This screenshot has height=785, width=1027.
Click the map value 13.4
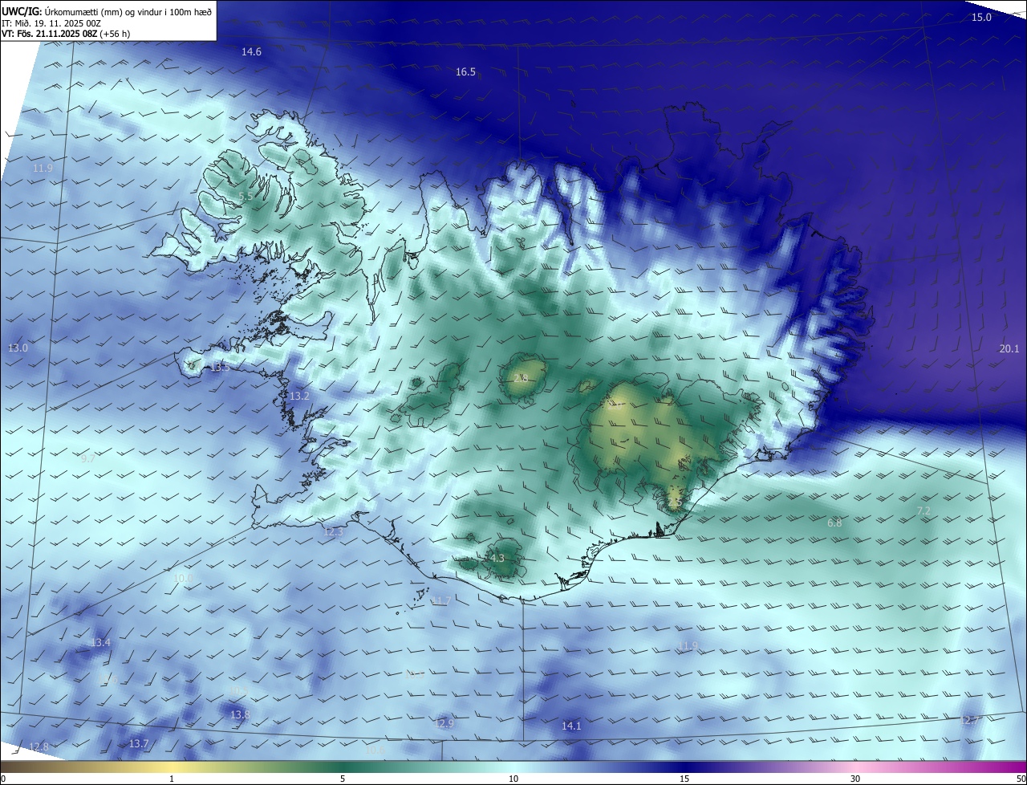tap(100, 642)
